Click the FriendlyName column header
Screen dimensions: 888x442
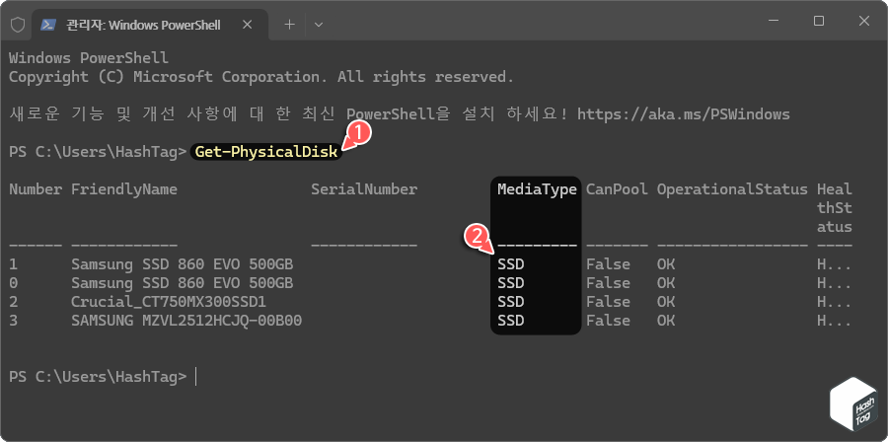(124, 189)
